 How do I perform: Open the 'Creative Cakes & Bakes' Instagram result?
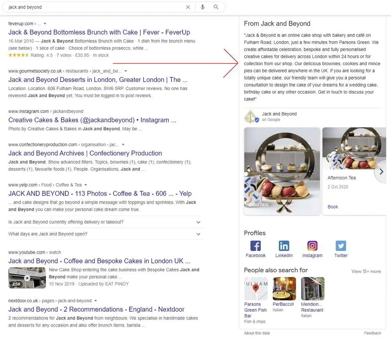(x=92, y=120)
